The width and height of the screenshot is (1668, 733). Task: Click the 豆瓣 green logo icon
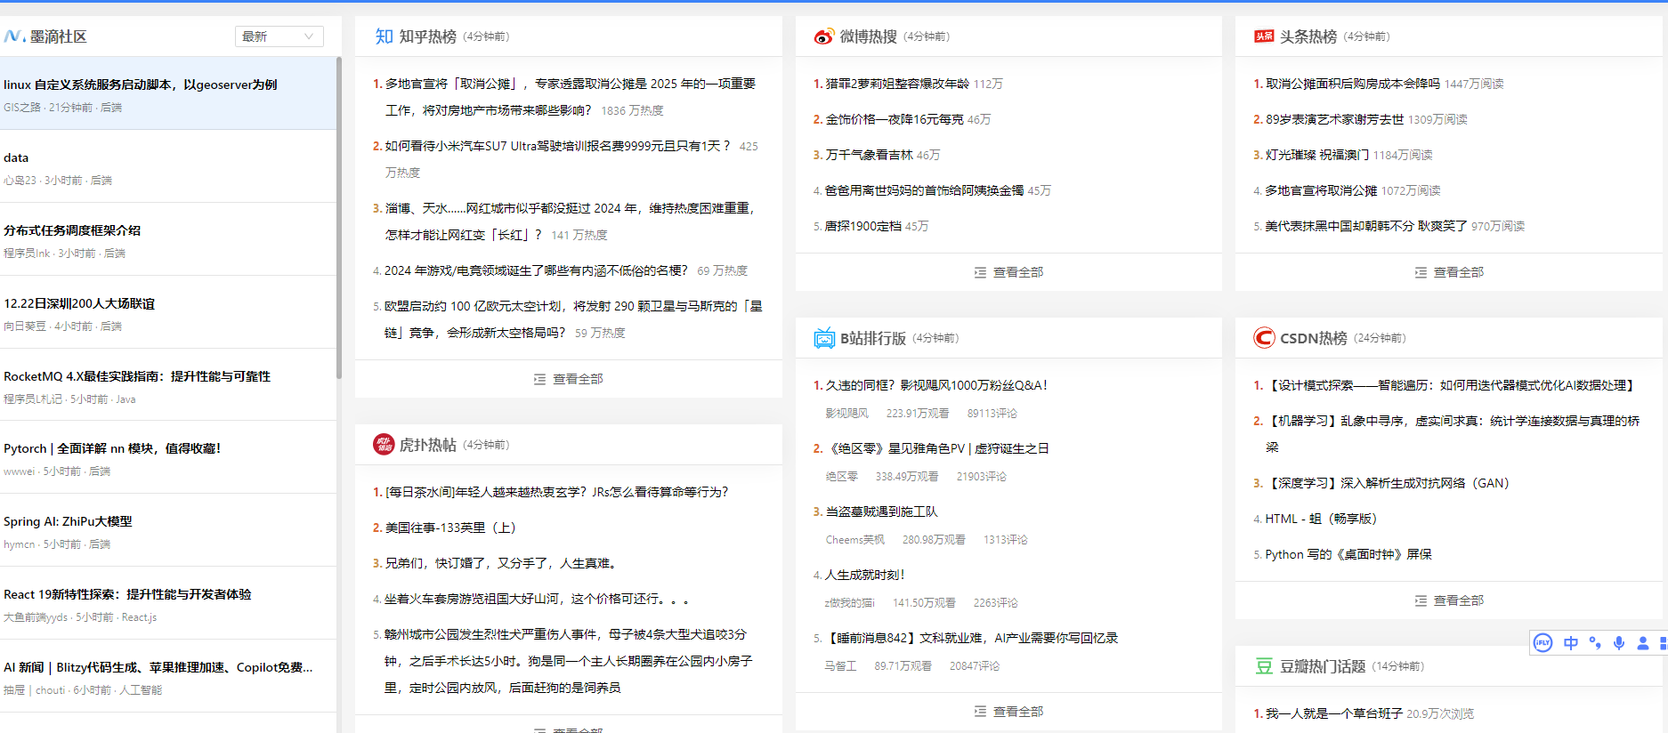point(1264,666)
